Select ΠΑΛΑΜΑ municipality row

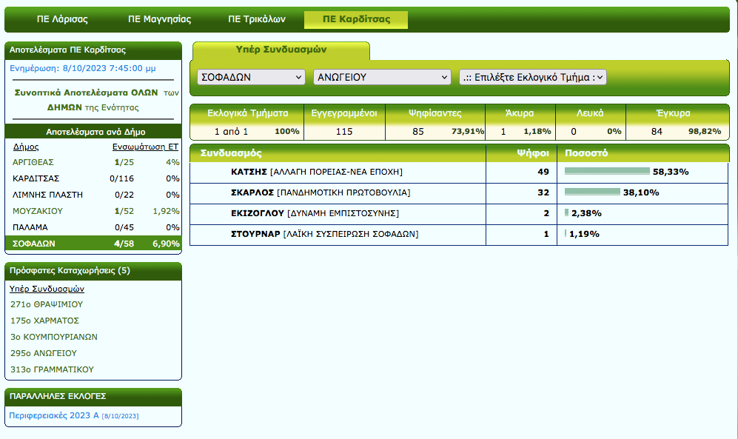[30, 227]
